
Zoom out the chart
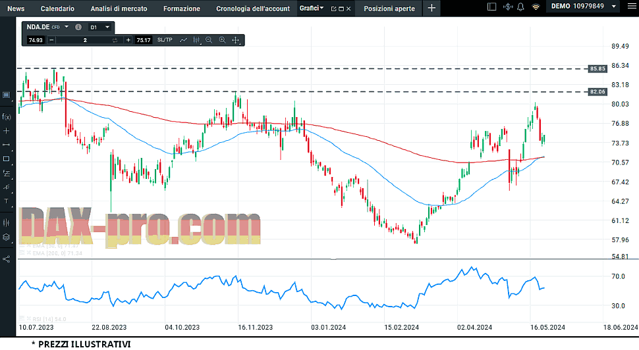(x=209, y=40)
